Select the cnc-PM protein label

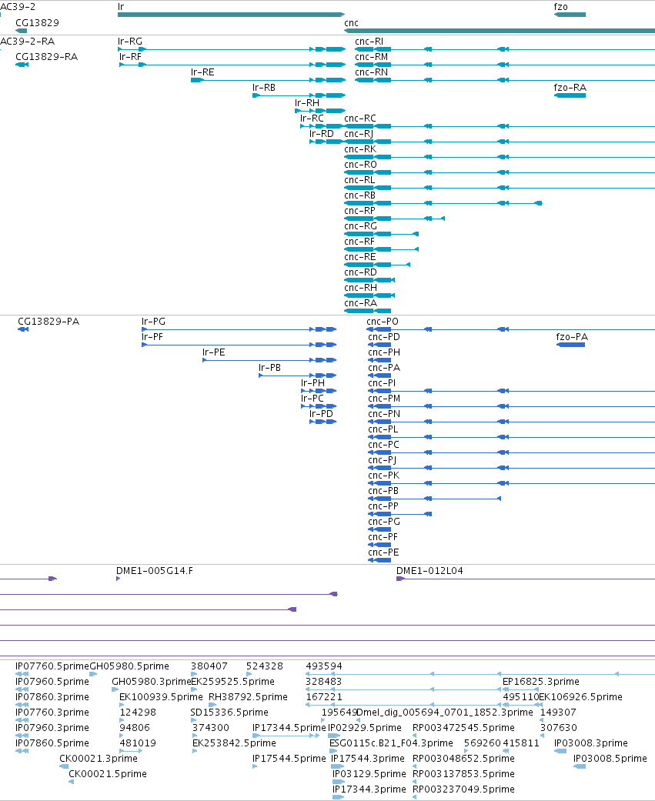384,399
